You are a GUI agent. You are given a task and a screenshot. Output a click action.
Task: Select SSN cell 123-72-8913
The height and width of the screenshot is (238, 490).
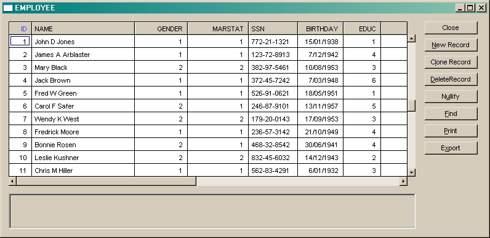point(273,55)
